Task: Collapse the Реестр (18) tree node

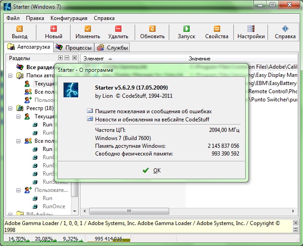Action: [x=10, y=108]
